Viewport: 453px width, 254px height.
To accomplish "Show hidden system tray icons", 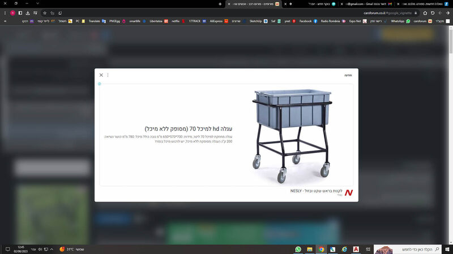I will [x=52, y=249].
